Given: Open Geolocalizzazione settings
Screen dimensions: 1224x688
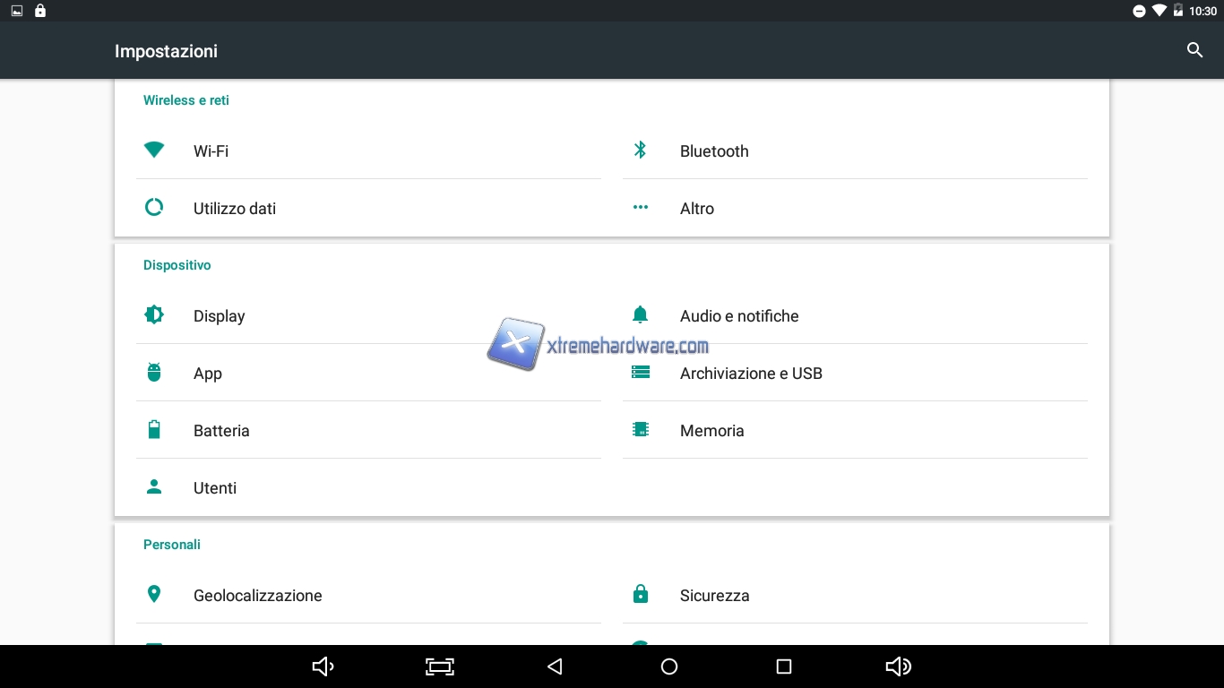Looking at the screenshot, I should coord(257,596).
